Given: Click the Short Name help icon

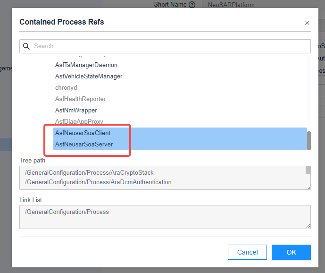Looking at the screenshot, I should tap(192, 5).
